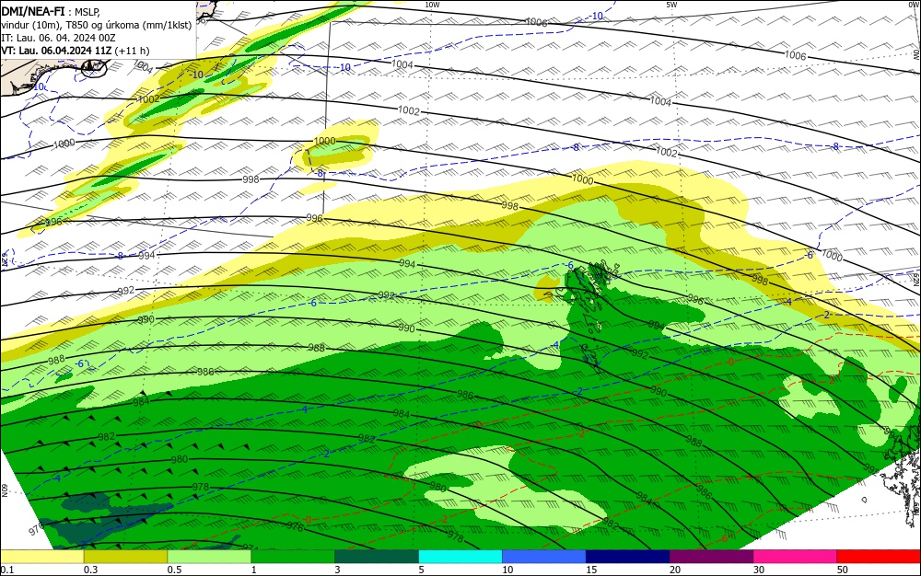
Task: Choose the purple 20–30 legend swatch
Action: pyautogui.click(x=711, y=557)
